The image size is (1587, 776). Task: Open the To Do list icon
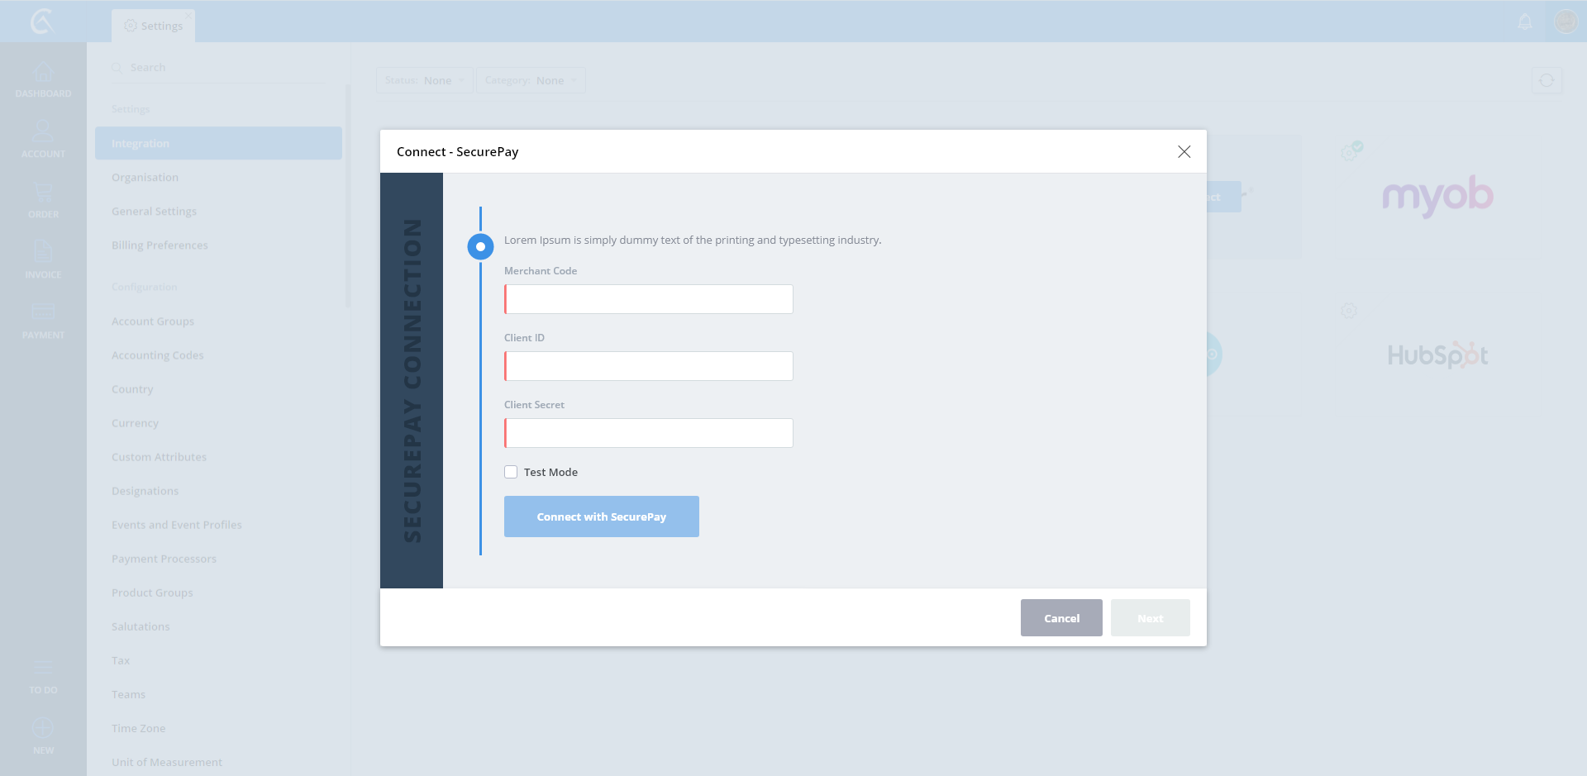point(43,669)
